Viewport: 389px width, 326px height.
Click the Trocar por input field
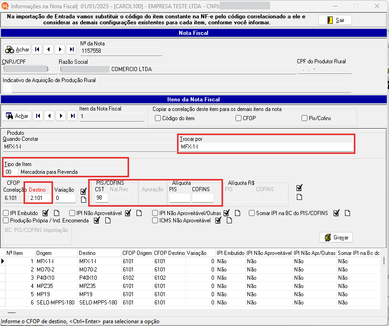point(267,147)
